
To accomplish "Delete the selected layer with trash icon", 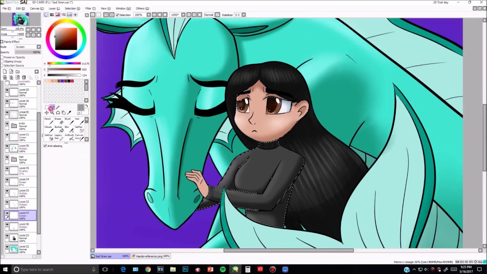I will [x=24, y=77].
